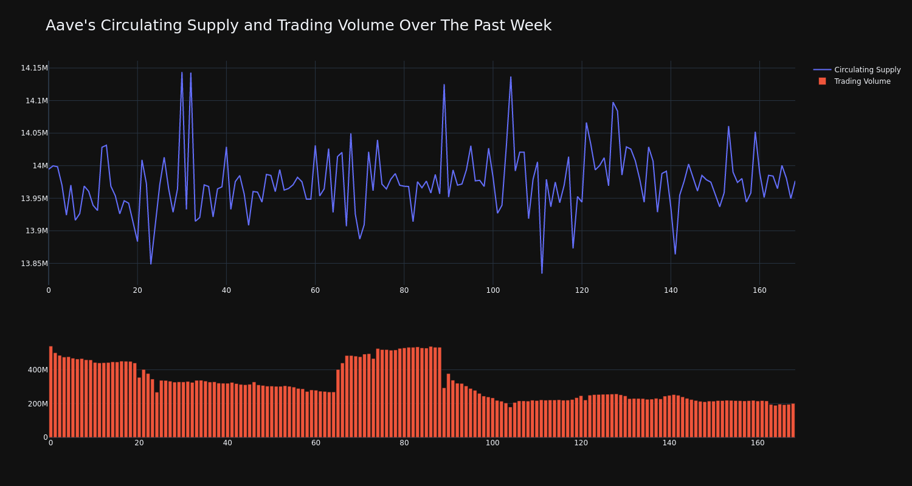The height and width of the screenshot is (486, 912).
Task: Click the 100 tick on the supply chart x-axis
Action: coord(493,290)
